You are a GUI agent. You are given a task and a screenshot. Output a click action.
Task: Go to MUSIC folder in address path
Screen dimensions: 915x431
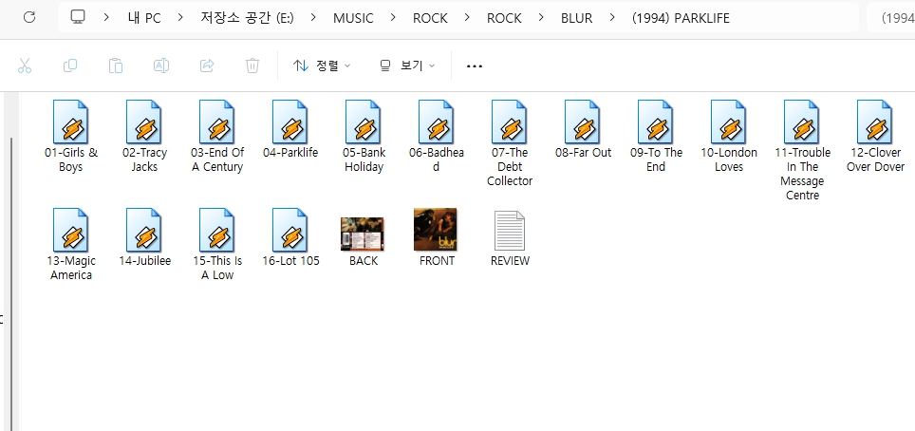pos(353,18)
